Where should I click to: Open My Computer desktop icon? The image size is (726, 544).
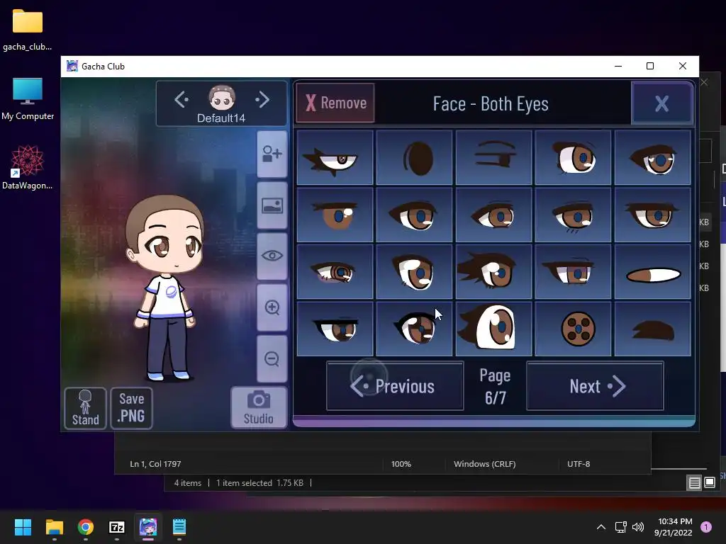pos(28,99)
